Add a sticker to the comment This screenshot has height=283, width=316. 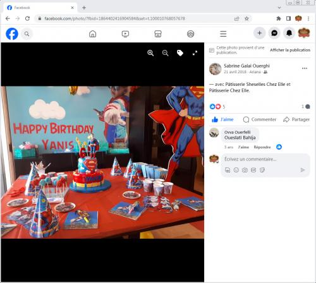click(x=262, y=170)
